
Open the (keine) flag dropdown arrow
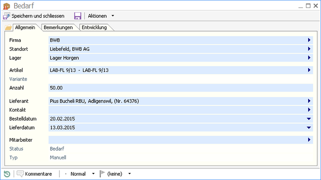pos(130,174)
